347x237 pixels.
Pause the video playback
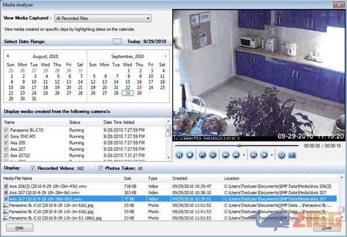[x=179, y=155]
